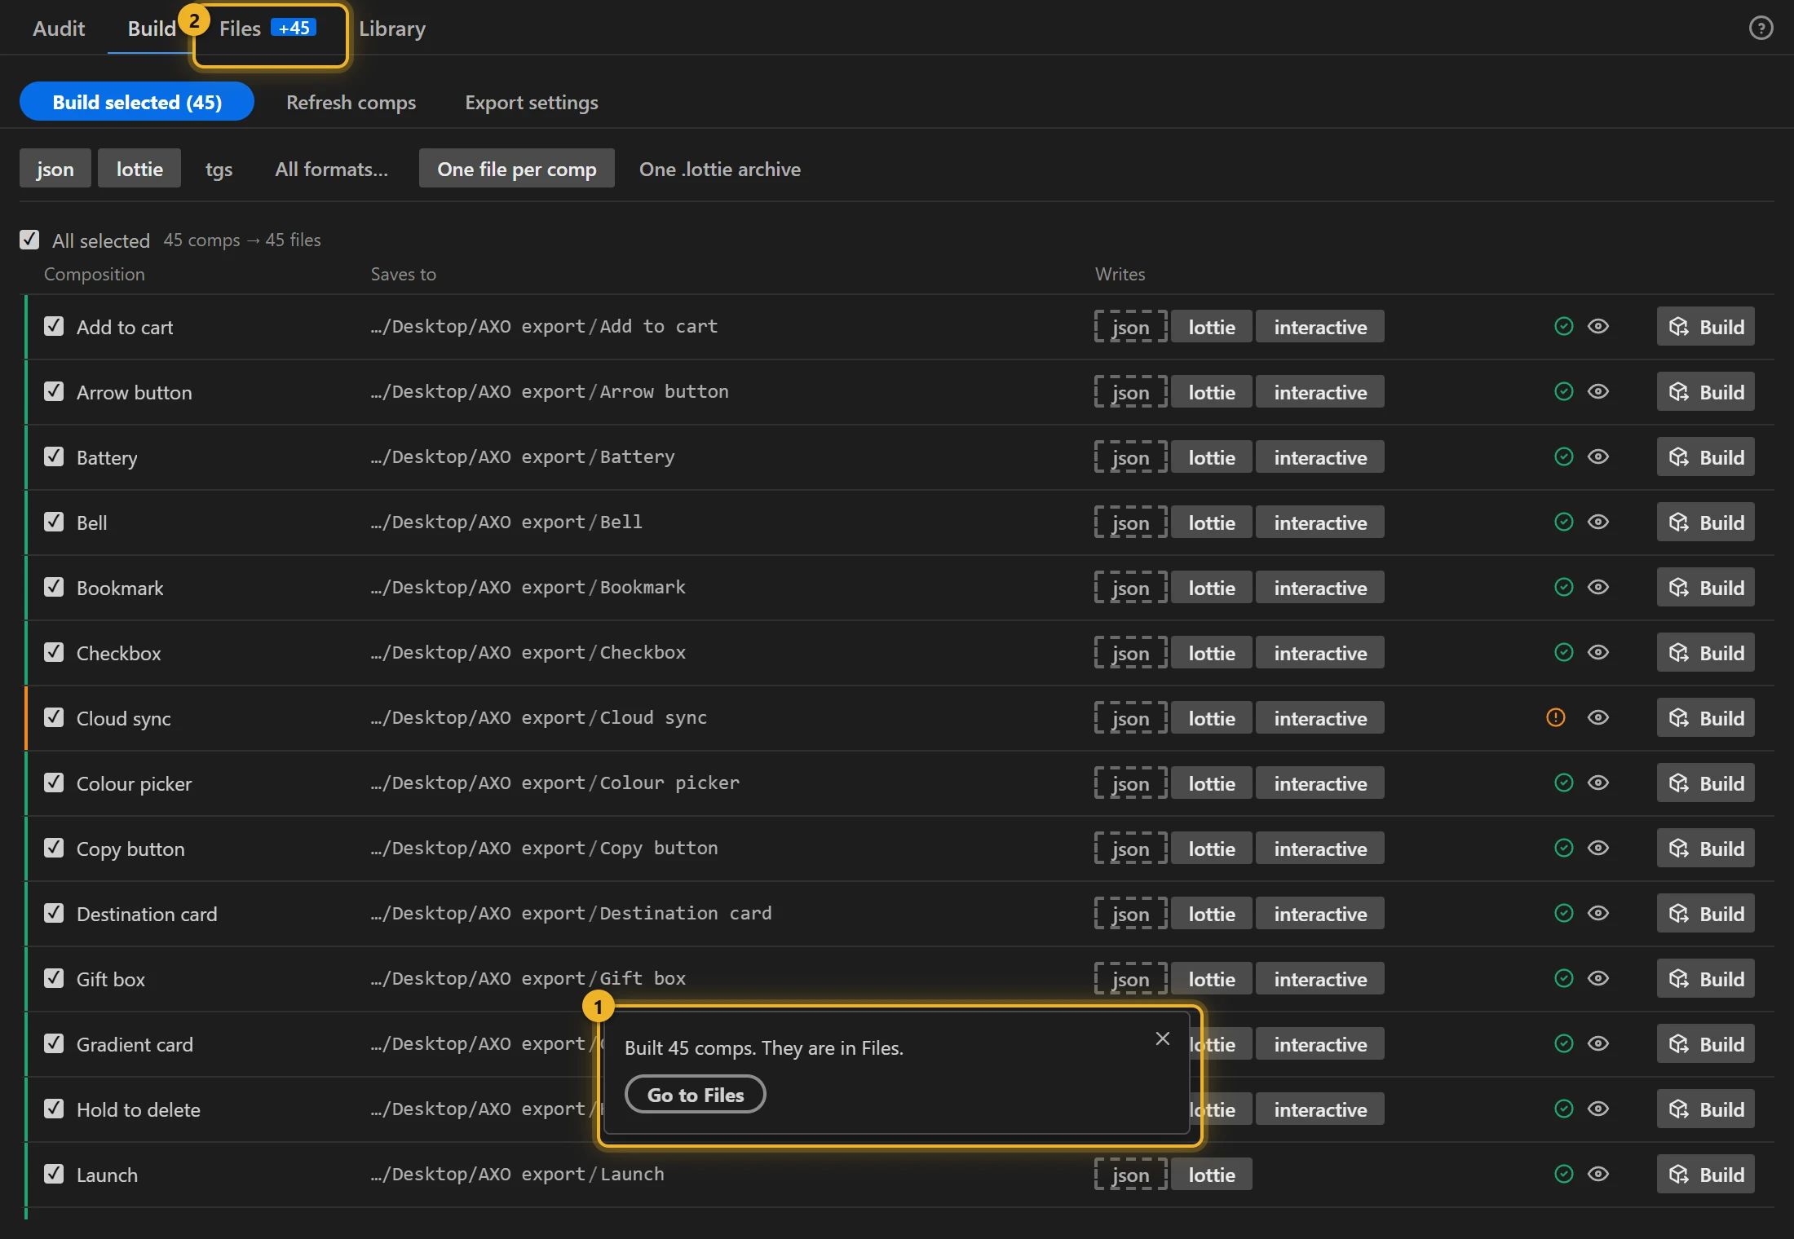The width and height of the screenshot is (1794, 1239).
Task: Toggle json output on Bell row
Action: click(1131, 522)
